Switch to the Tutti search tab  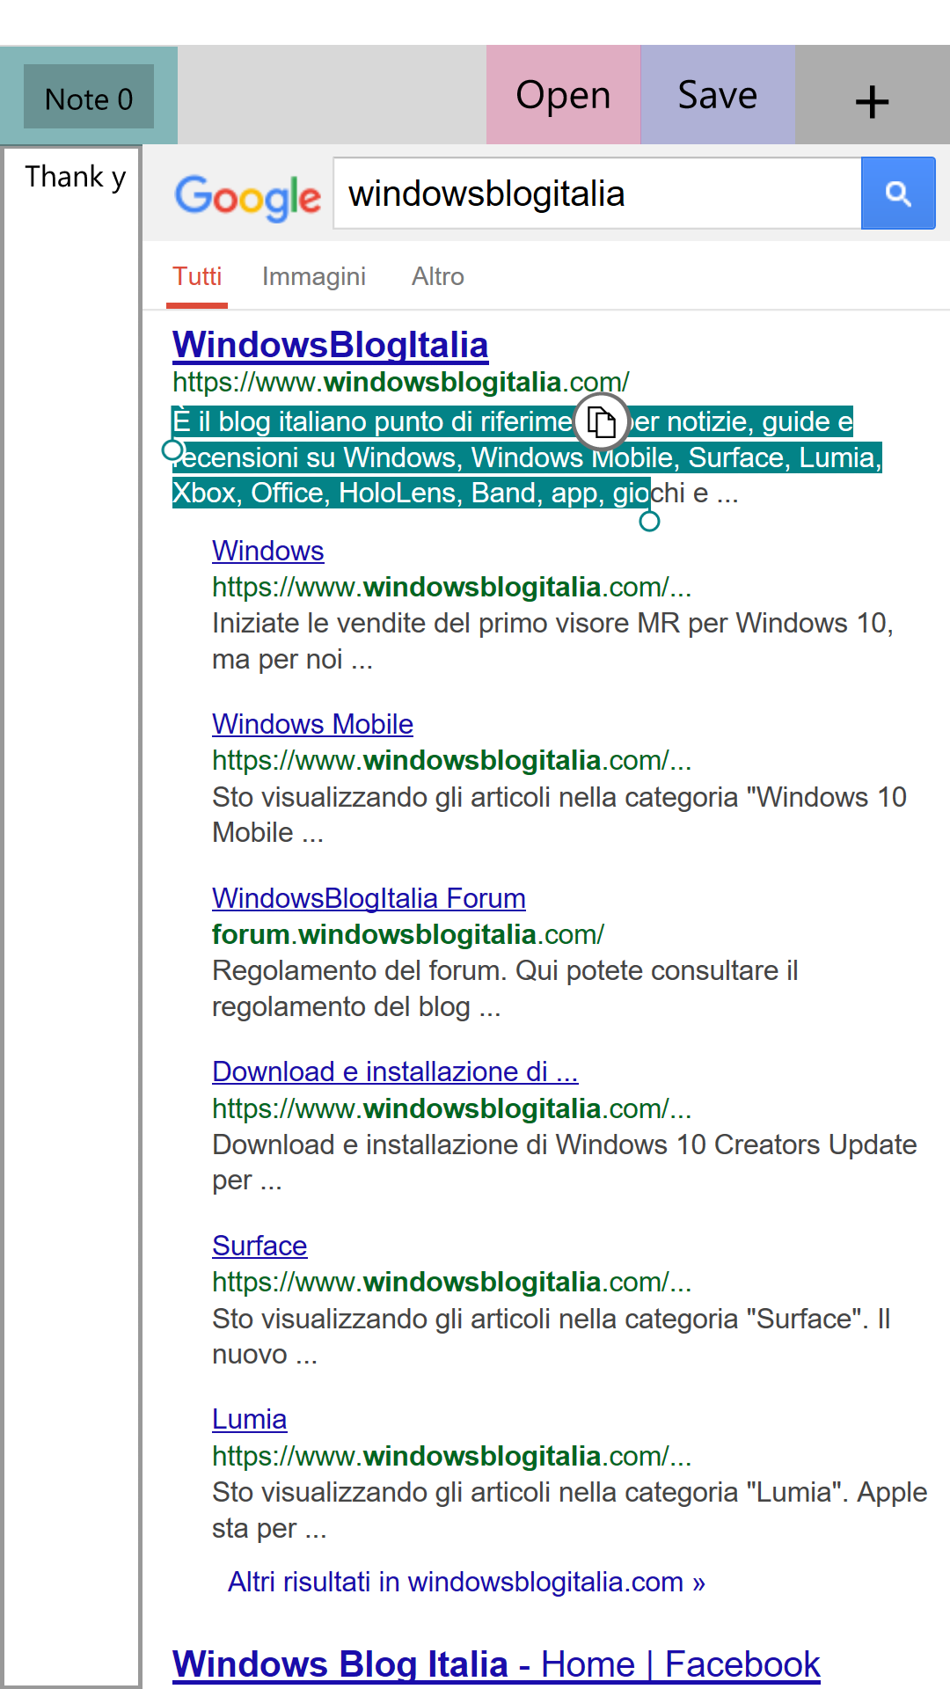coord(197,277)
